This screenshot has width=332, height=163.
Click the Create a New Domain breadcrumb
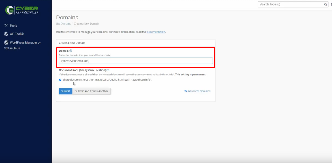coord(86,24)
